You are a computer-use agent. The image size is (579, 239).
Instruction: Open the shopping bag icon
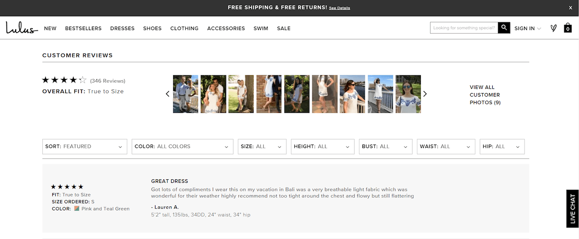pos(568,28)
